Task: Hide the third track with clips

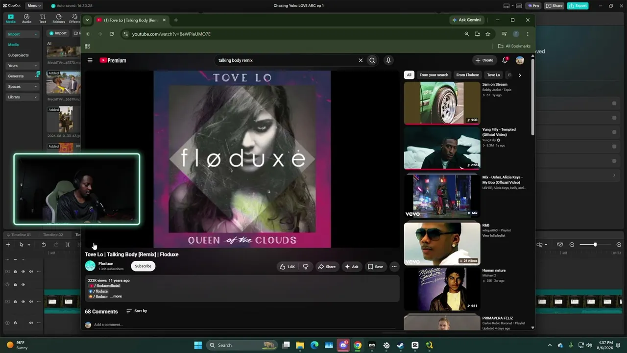Action: pyautogui.click(x=23, y=302)
